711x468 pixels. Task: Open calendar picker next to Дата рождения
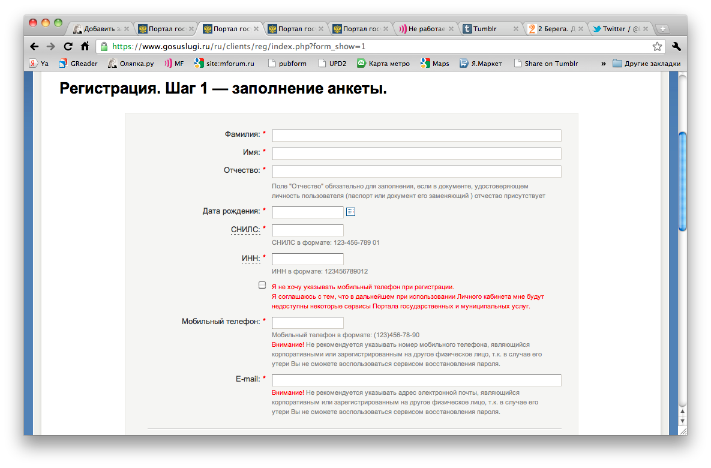tap(350, 212)
